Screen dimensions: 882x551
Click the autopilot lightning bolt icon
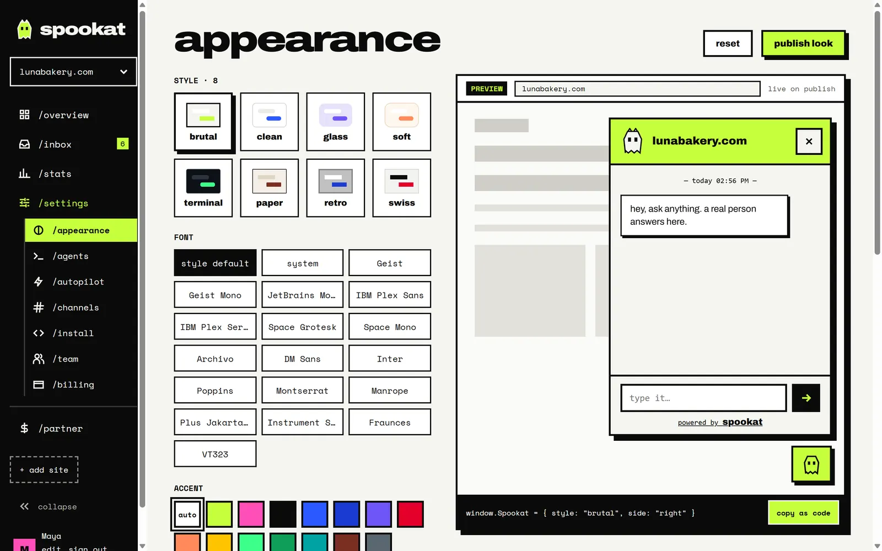(x=39, y=282)
